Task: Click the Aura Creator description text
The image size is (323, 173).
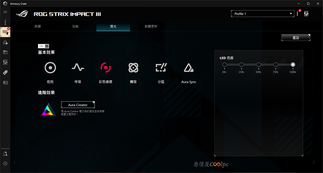Action: tap(83, 113)
